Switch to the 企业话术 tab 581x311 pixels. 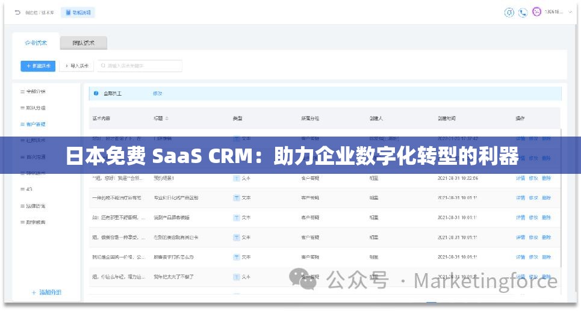36,43
